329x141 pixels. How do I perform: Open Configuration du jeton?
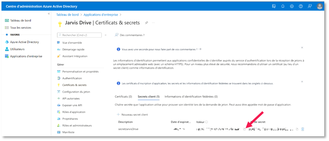(x=76, y=92)
